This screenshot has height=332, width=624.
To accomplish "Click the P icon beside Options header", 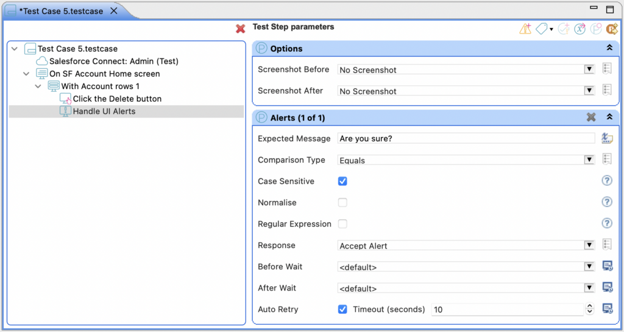I will tap(261, 49).
